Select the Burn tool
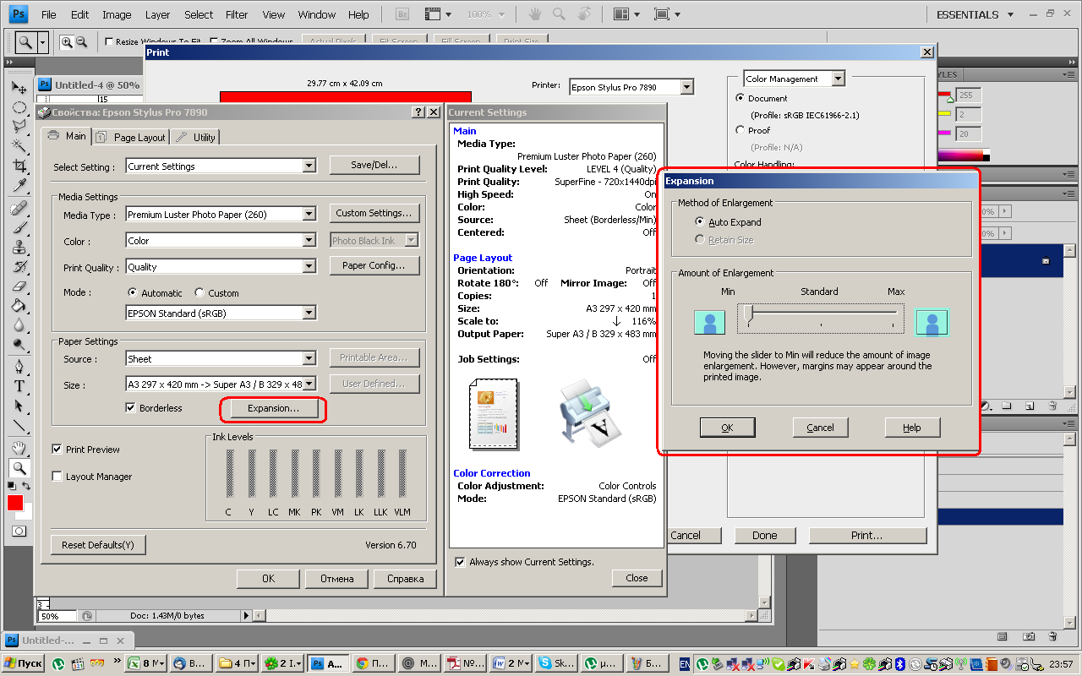The image size is (1082, 676). [x=19, y=345]
